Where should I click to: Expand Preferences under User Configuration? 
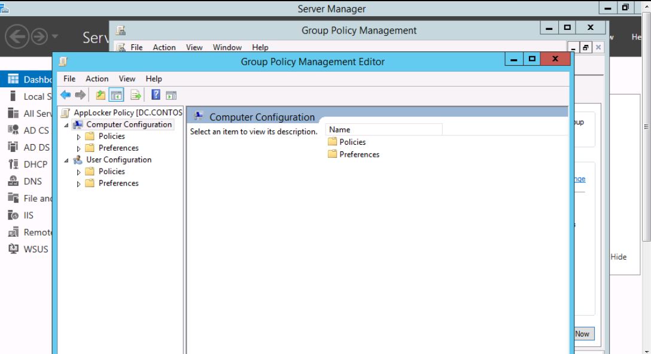coord(78,184)
